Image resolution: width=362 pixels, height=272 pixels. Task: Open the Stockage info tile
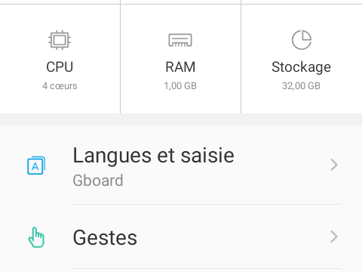pyautogui.click(x=302, y=59)
